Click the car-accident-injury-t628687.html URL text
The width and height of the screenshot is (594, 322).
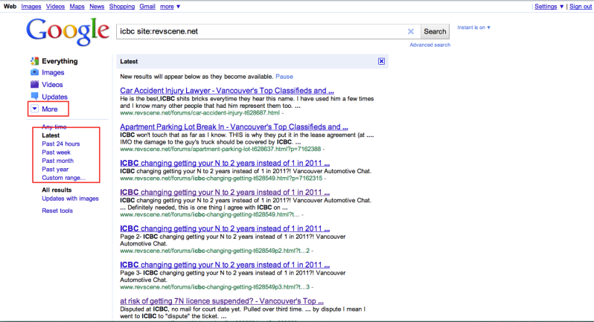[x=200, y=113]
